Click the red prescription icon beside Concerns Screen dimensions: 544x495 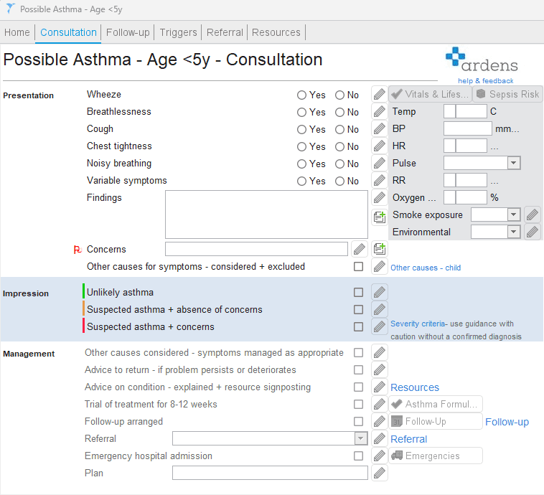click(78, 250)
